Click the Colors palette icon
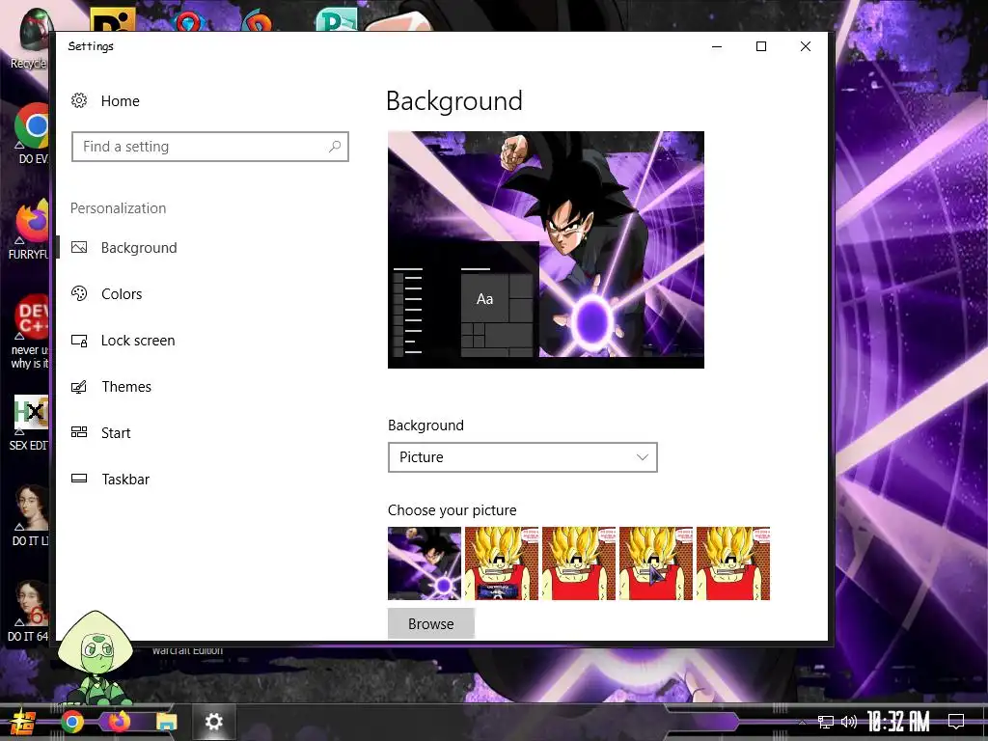This screenshot has width=988, height=741. click(x=79, y=293)
